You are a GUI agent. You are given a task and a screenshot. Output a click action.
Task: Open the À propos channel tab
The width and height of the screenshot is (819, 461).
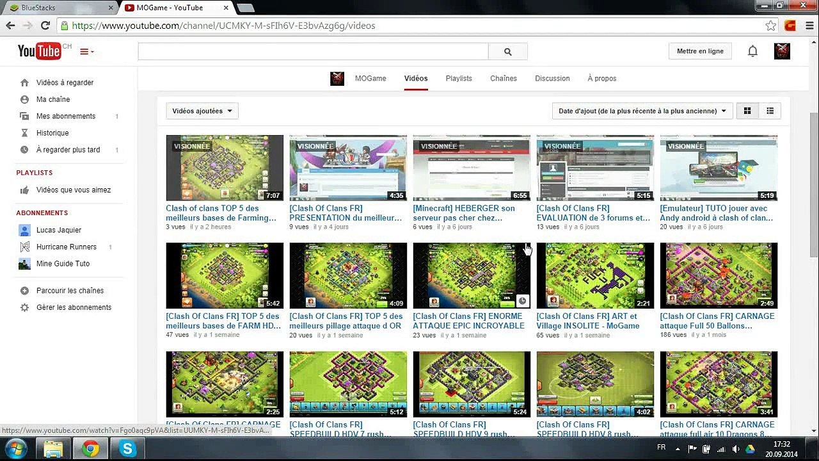602,78
